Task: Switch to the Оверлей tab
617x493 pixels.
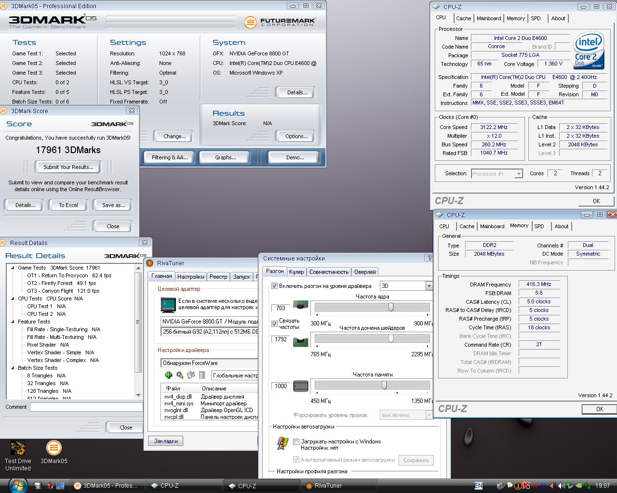Action: click(x=365, y=272)
